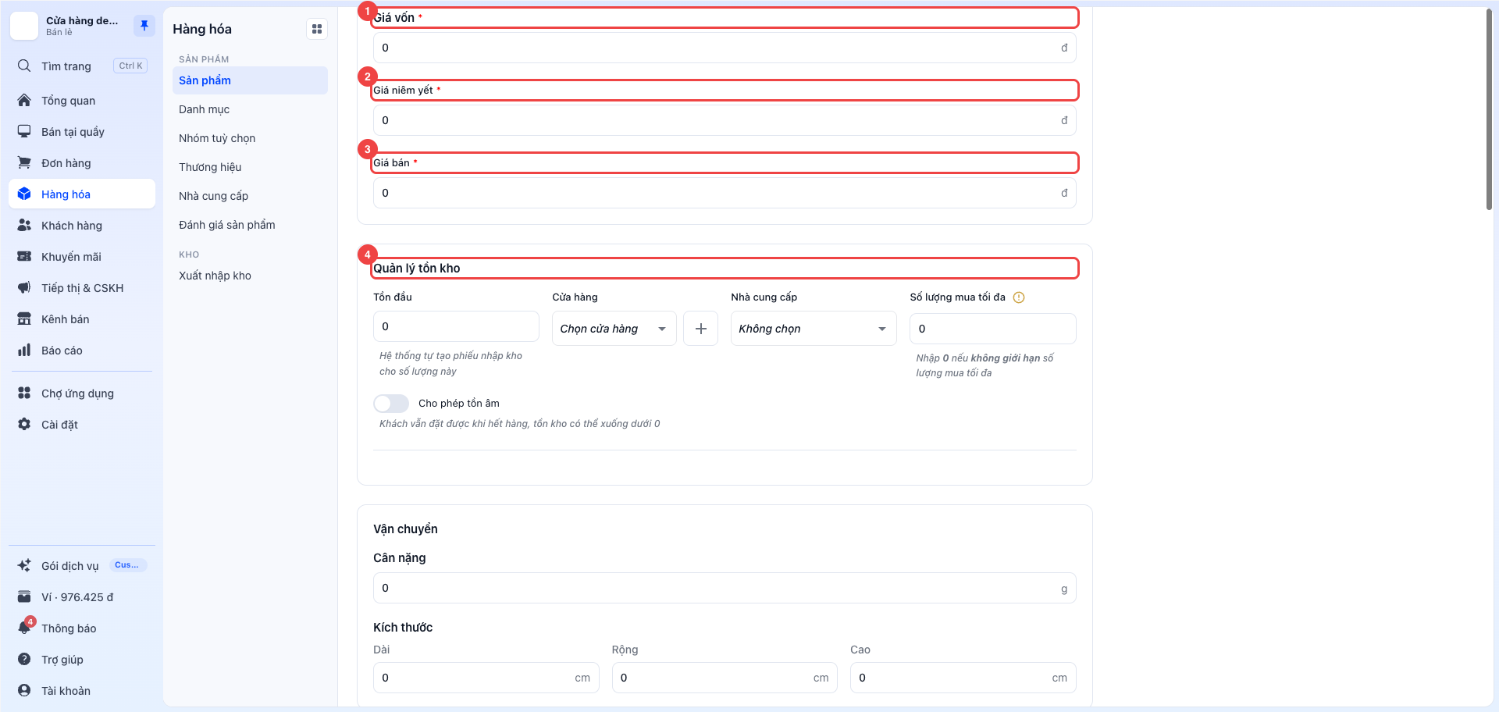
Task: Click the Giá niêm yết input field
Action: click(725, 120)
